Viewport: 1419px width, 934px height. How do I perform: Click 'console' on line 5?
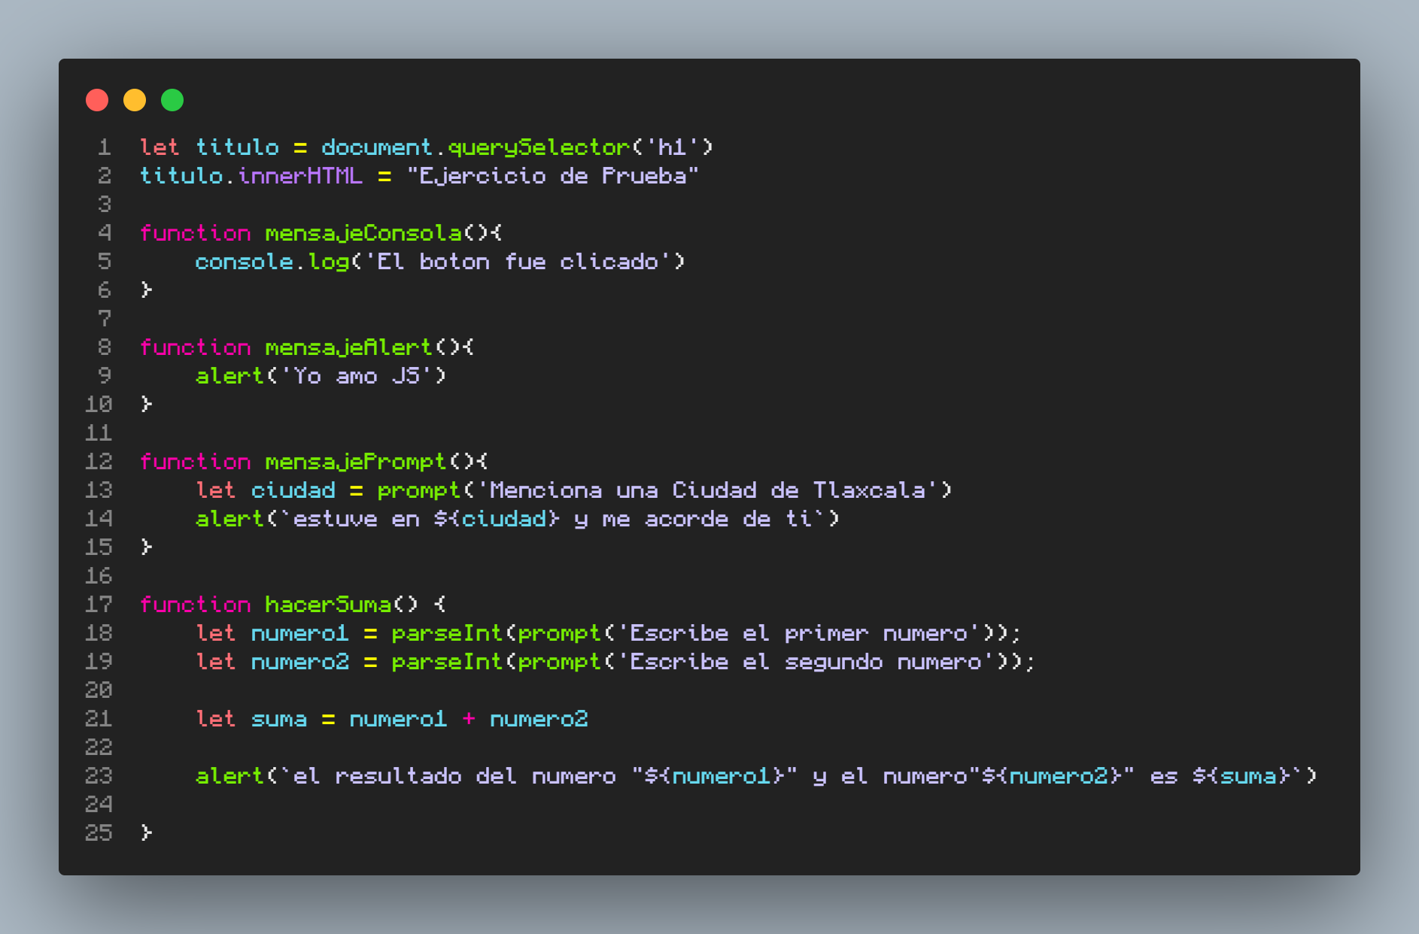tap(245, 262)
